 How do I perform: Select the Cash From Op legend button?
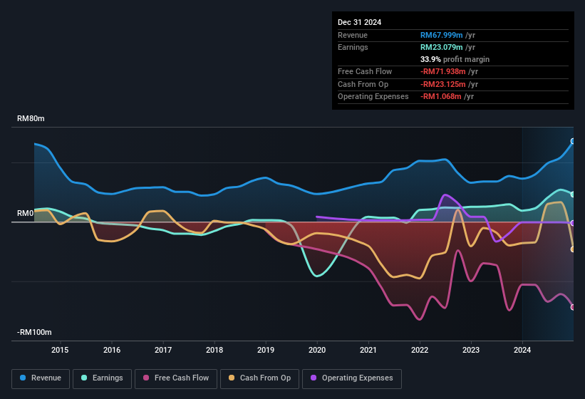click(259, 378)
